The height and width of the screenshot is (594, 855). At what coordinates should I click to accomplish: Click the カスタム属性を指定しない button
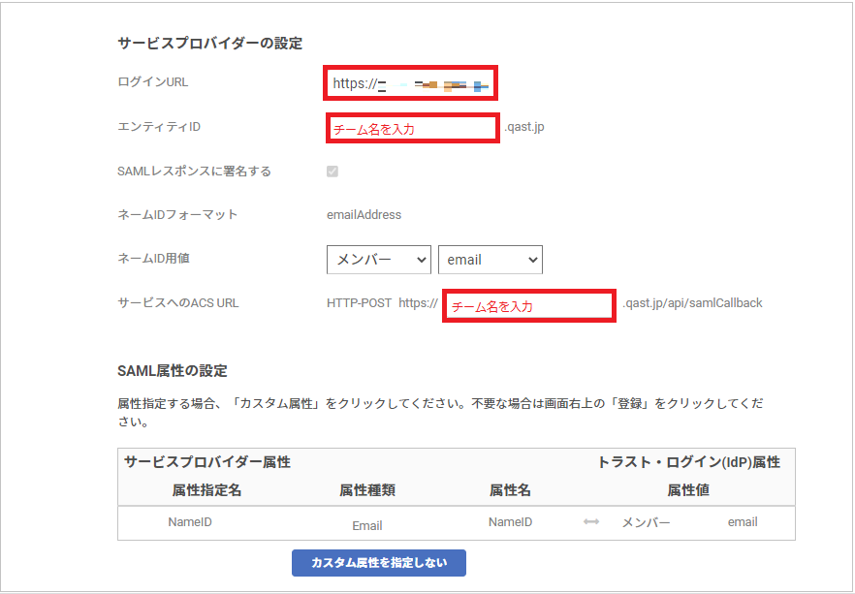[x=378, y=563]
